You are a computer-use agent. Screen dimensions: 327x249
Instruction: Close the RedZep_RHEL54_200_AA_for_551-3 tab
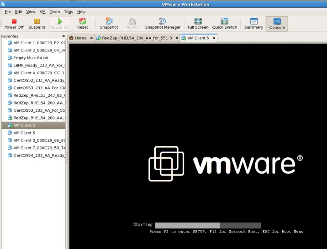point(177,38)
